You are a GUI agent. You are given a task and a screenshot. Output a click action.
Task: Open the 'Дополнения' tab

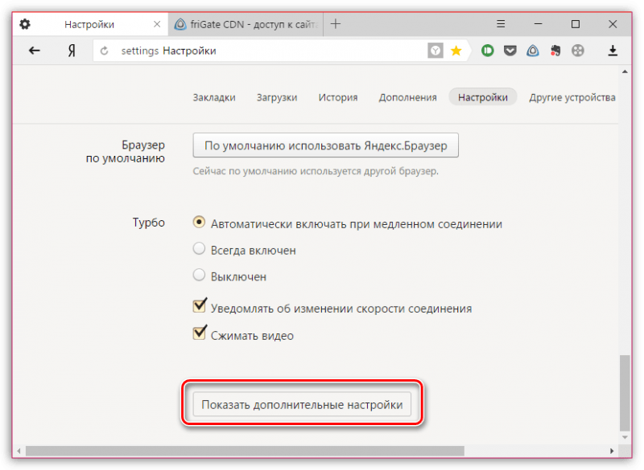(x=407, y=97)
